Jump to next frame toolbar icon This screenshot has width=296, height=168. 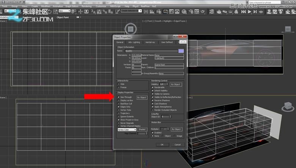[x=255, y=11]
